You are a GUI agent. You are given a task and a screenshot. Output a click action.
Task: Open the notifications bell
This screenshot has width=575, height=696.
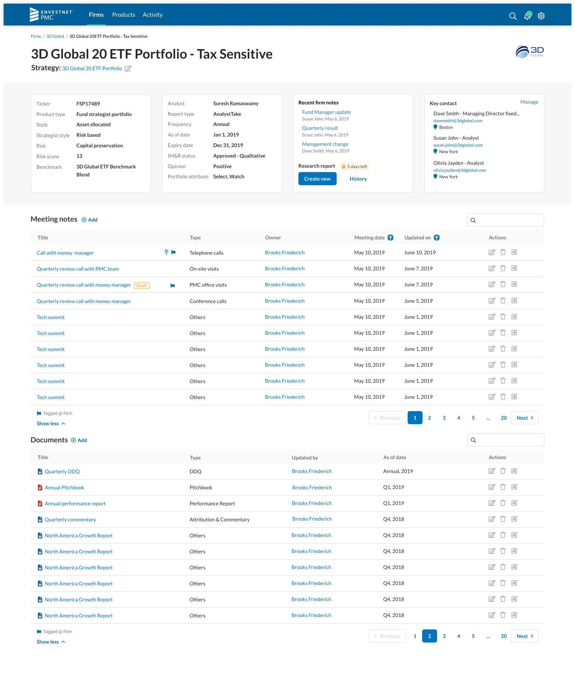point(527,16)
